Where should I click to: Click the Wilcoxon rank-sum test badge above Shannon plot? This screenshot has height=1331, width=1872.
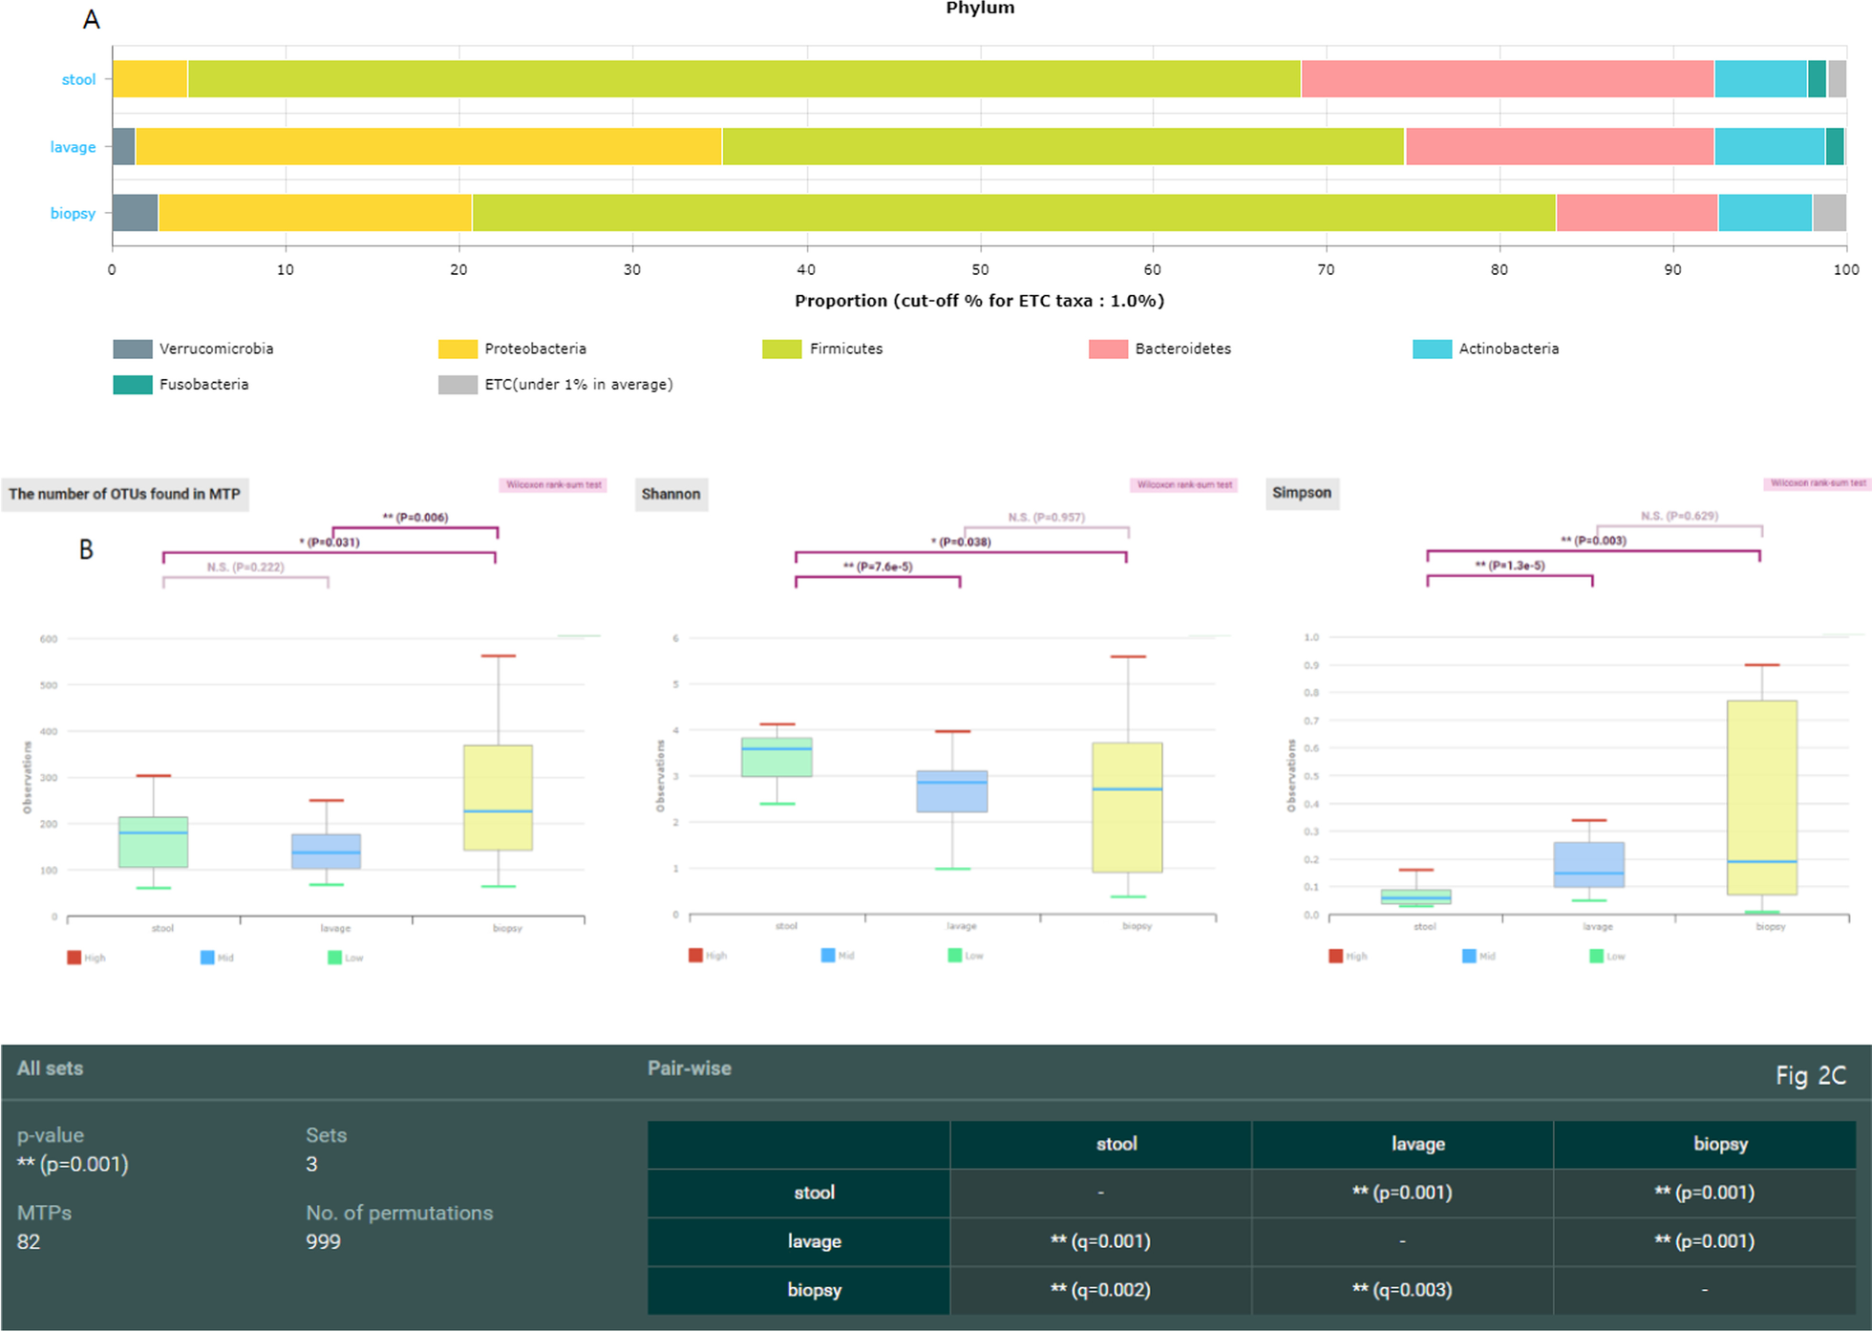(1184, 485)
